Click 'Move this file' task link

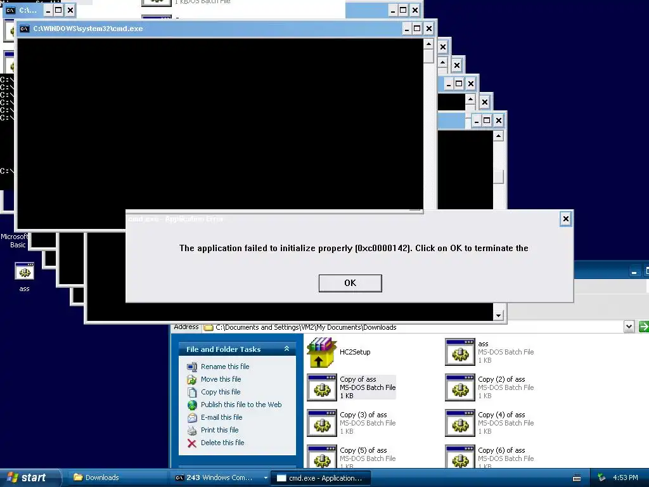[221, 379]
